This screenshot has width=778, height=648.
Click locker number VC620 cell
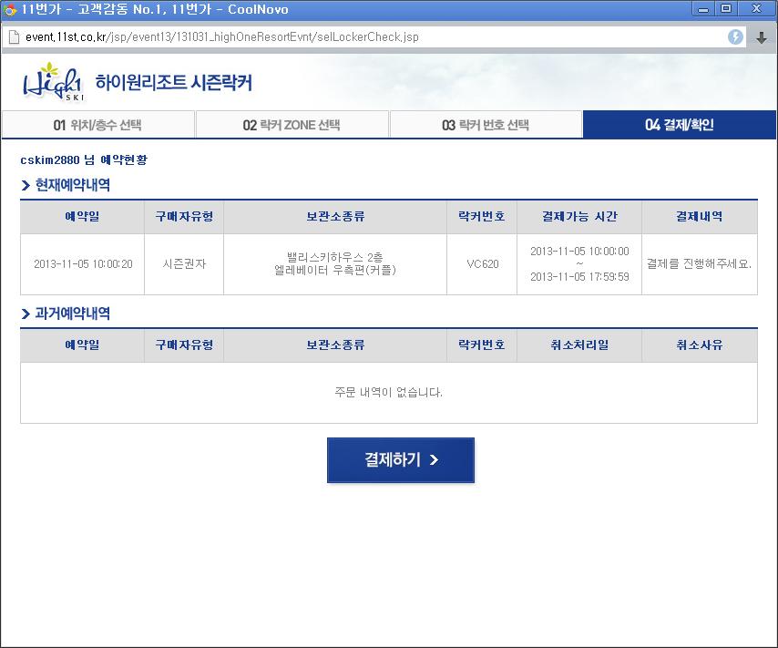pos(482,264)
